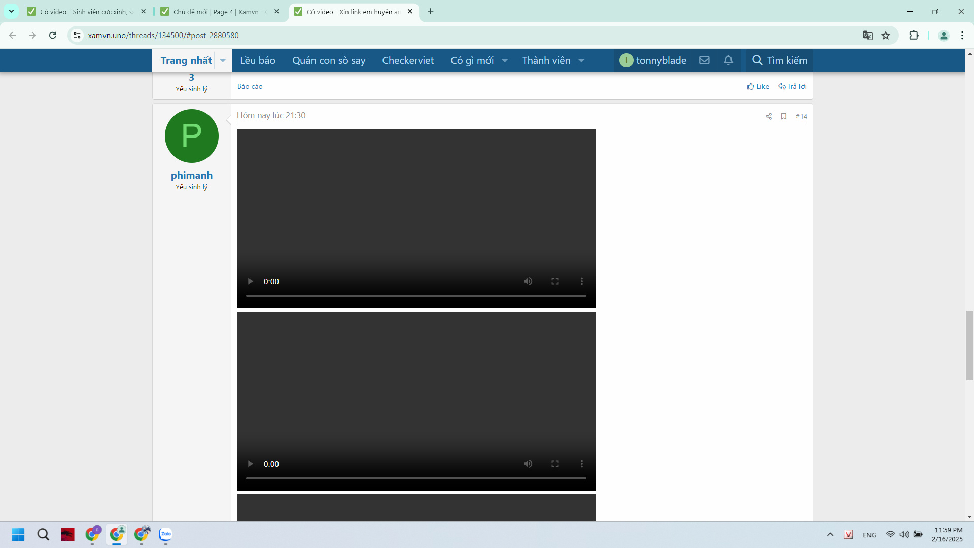Click browser forward arrow
Viewport: 974px width, 548px height.
32,35
